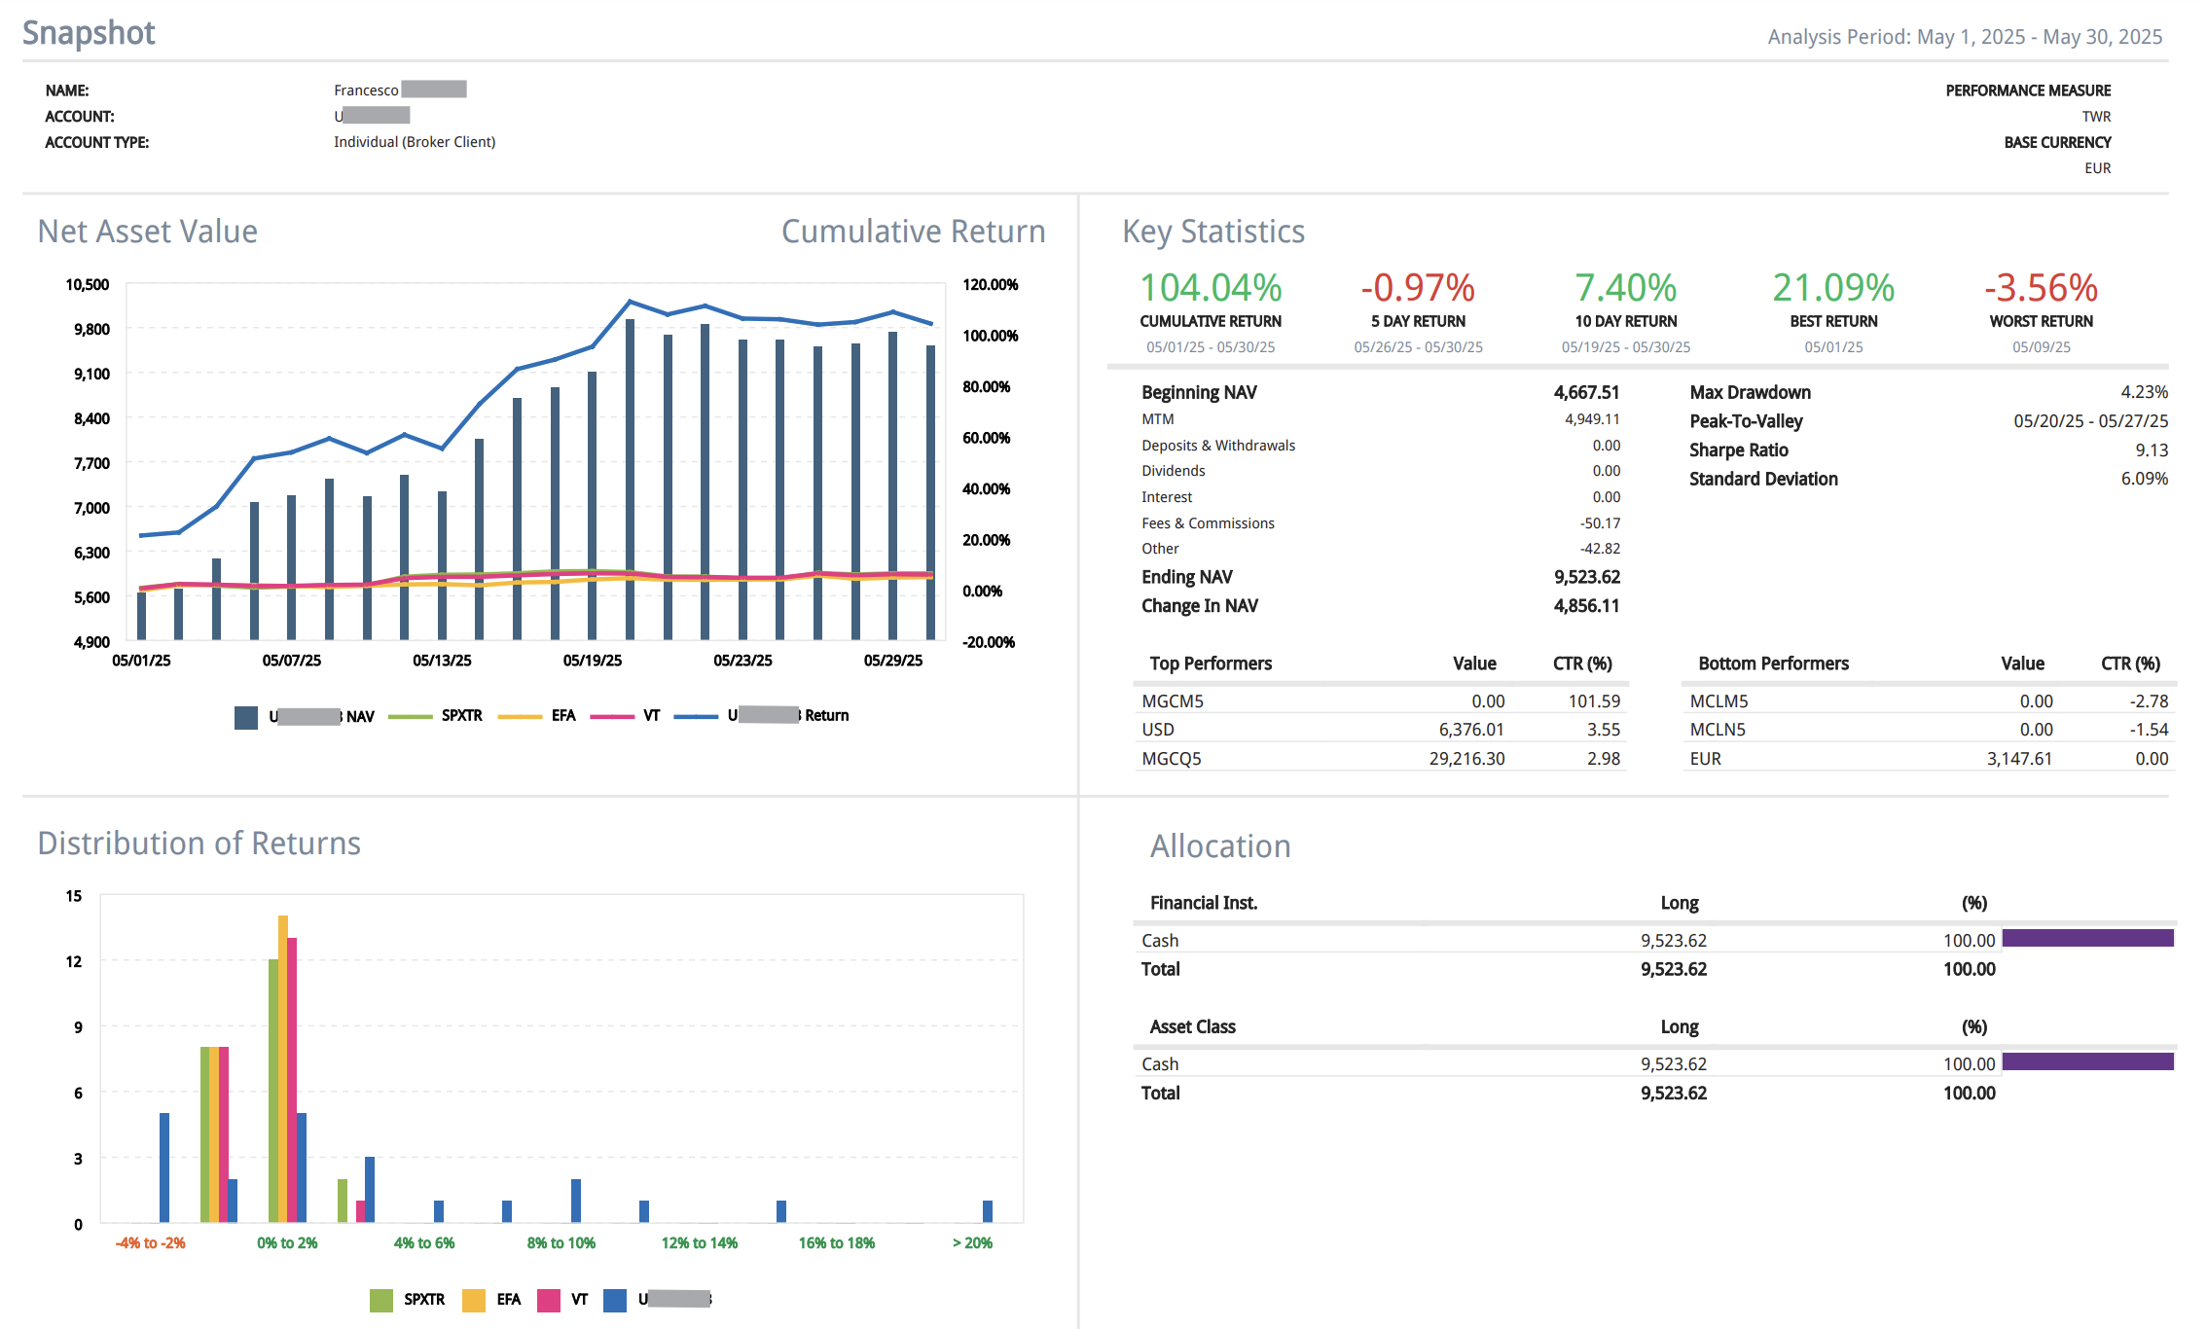Click VT pink square in distribution legend
Viewport: 2207px width, 1329px height.
[549, 1300]
